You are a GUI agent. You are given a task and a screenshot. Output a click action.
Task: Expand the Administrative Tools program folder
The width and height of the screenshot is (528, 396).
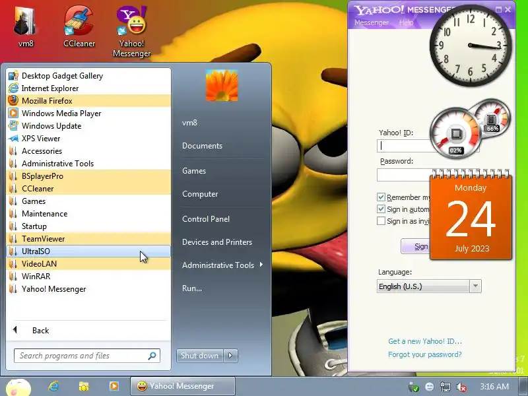88,163
